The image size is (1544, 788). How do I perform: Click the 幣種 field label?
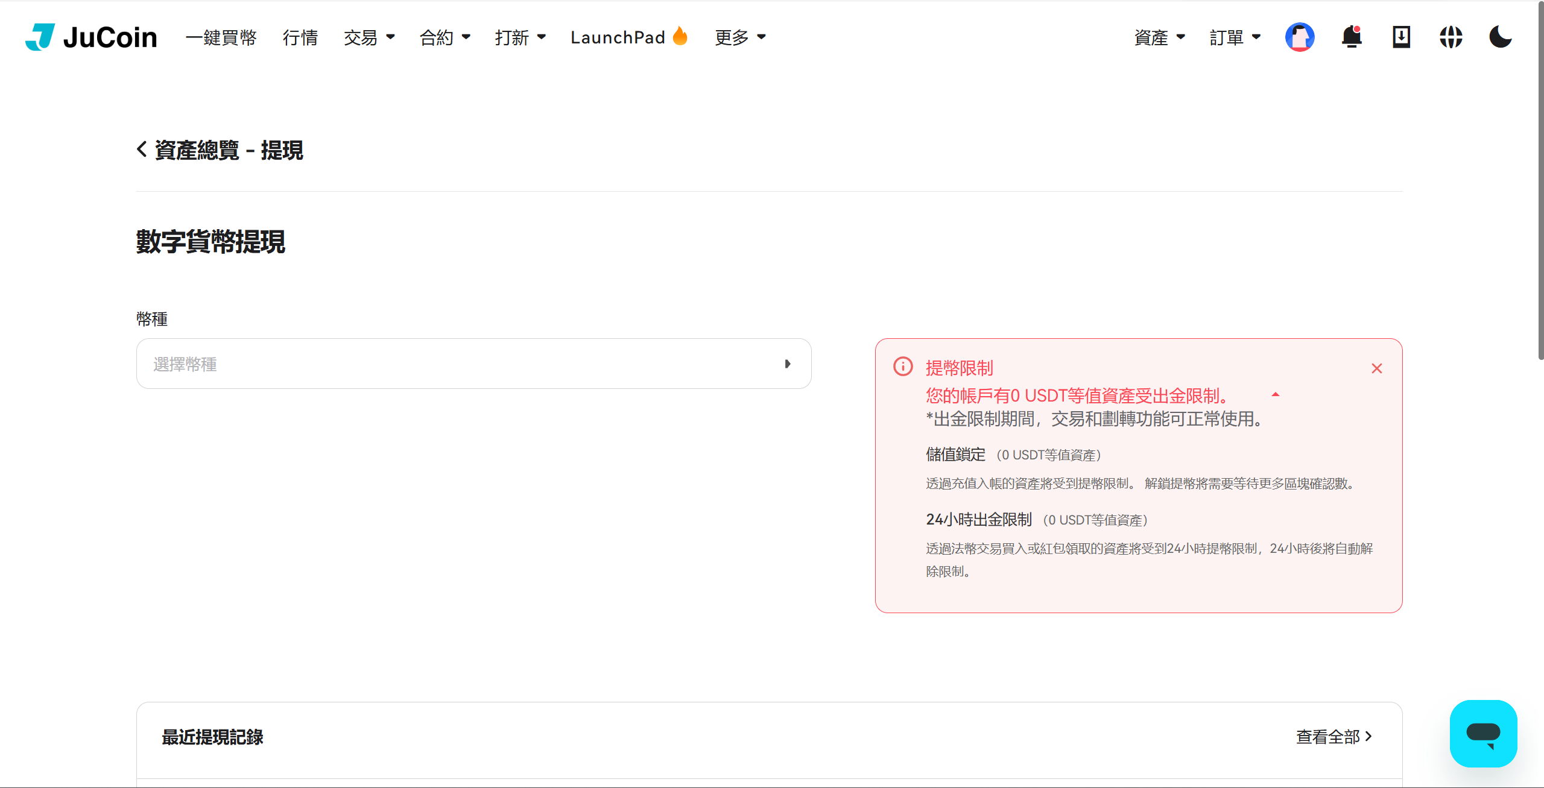click(152, 319)
